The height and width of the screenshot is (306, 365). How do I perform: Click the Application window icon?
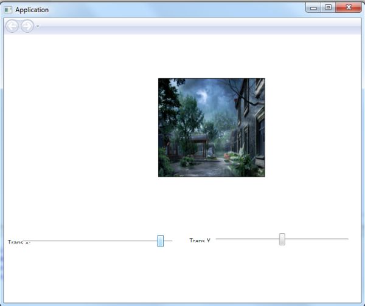8,10
